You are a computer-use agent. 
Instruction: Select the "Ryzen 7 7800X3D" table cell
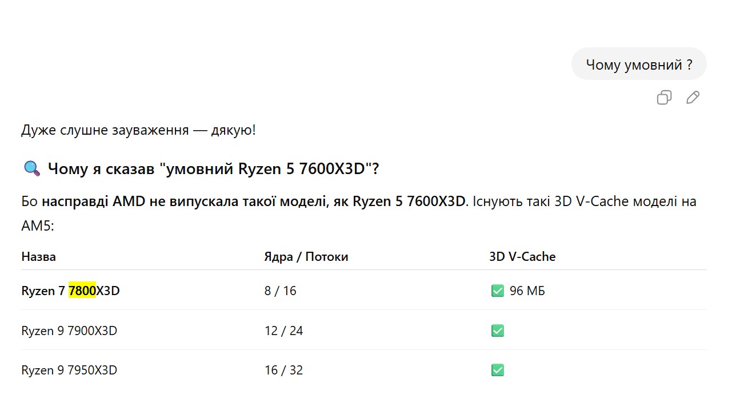pos(71,291)
